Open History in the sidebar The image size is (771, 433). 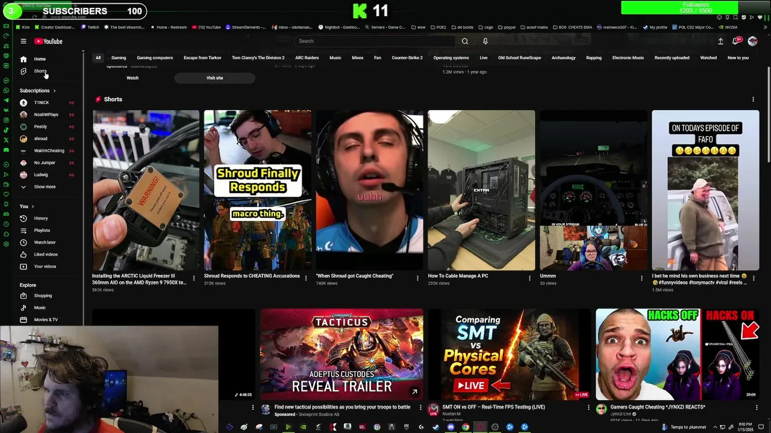(41, 218)
